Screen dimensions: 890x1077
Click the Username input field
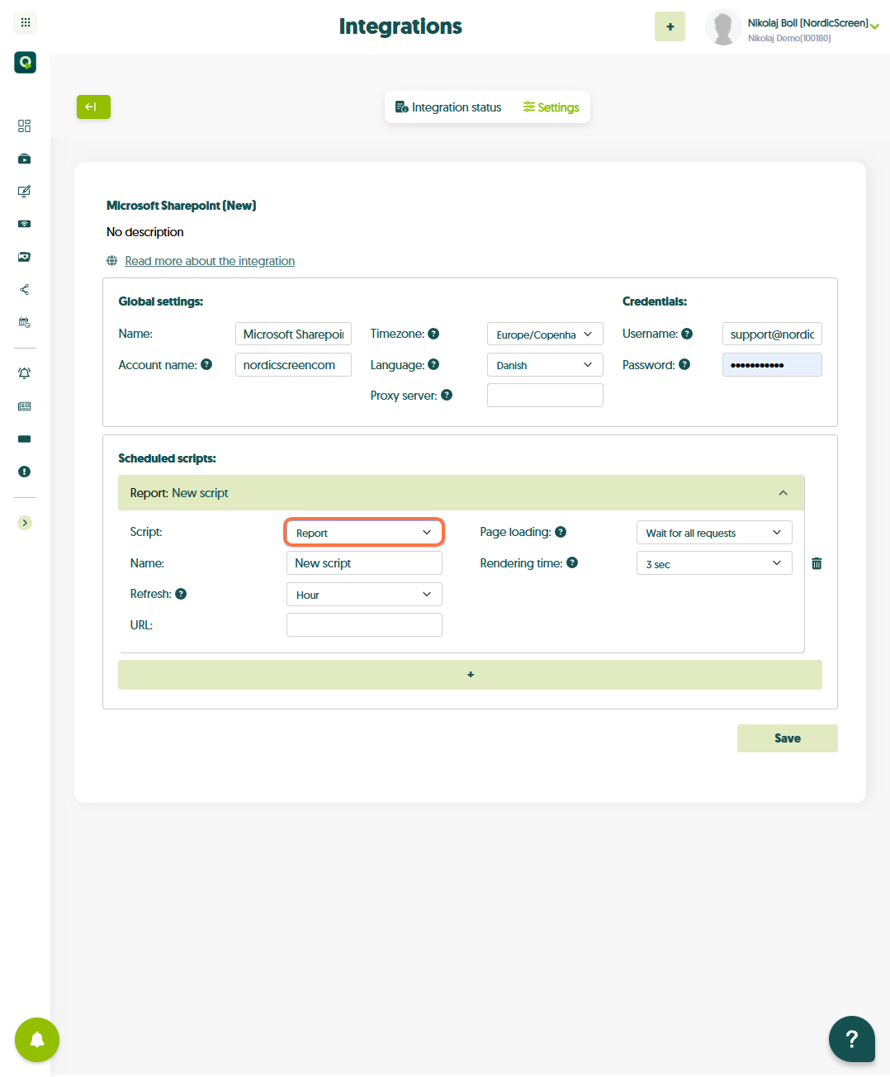click(772, 334)
